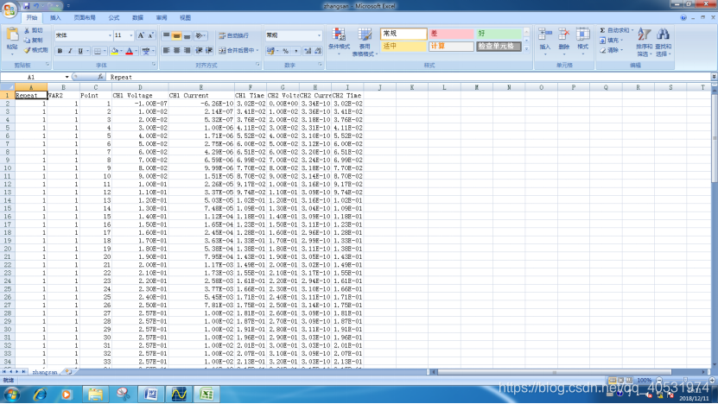
Task: Increase font size with large A
Action: click(x=141, y=35)
